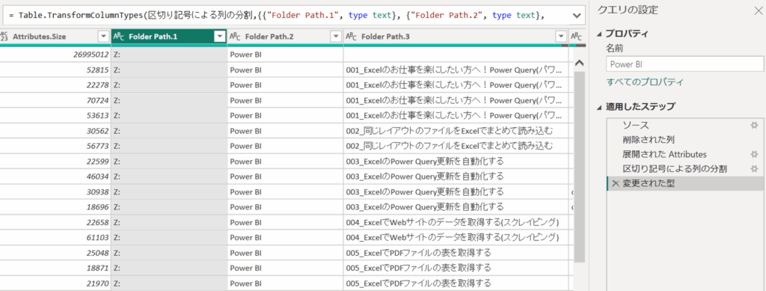Change Folder Path.1 data type icon

[119, 37]
